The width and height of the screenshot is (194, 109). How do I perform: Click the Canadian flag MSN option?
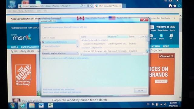[81, 18]
